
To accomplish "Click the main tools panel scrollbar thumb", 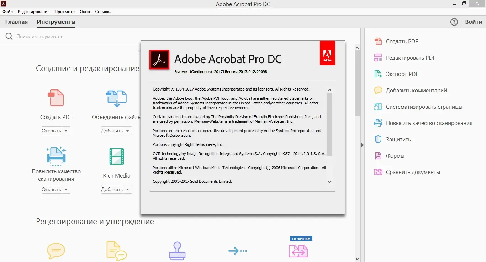I will [x=358, y=83].
